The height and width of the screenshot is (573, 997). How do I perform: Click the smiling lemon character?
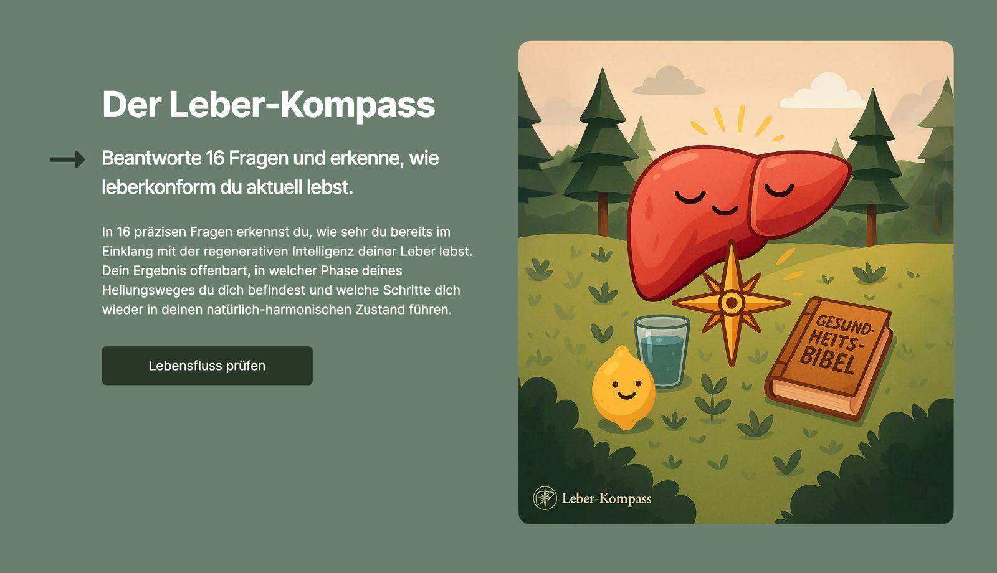click(623, 389)
